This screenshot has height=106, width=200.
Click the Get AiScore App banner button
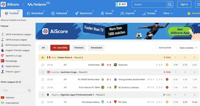180,31
